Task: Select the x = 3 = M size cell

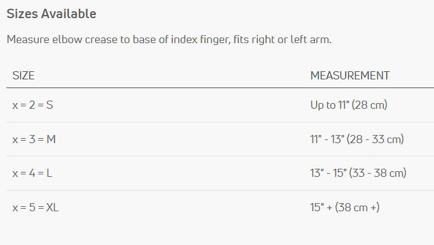Action: pyautogui.click(x=34, y=139)
